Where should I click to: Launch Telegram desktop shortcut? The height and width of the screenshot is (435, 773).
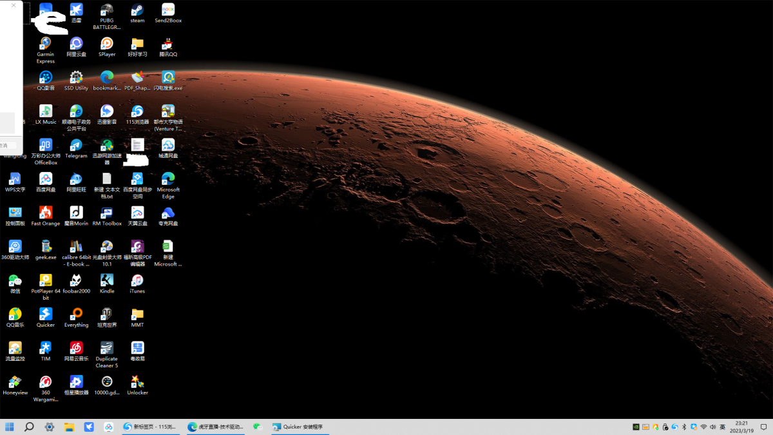point(76,149)
